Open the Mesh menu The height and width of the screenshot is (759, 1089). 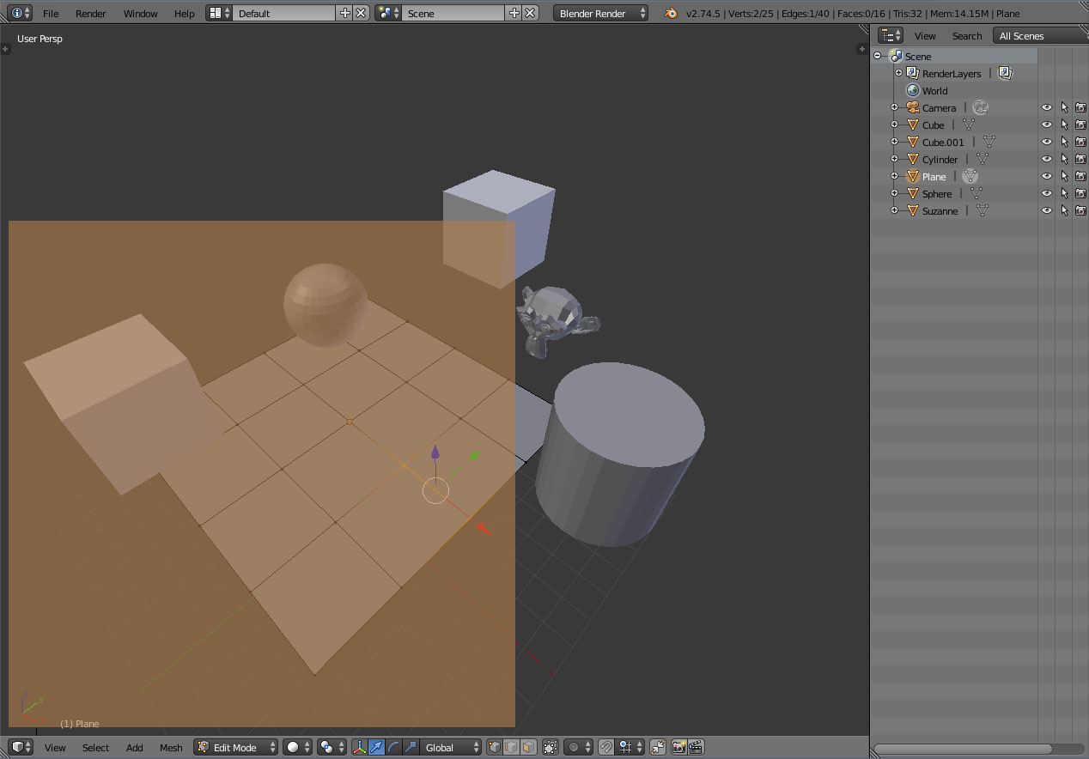[170, 747]
